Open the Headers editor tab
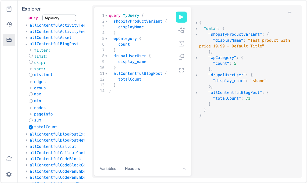 [x=132, y=169]
